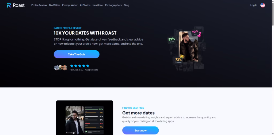Click the profile analysis preview image
Screen dimensions: 274x135
pyautogui.click(x=85, y=118)
